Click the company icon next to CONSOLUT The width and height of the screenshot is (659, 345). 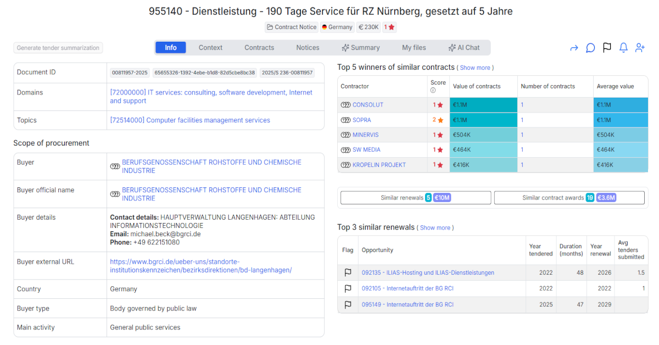[x=345, y=105]
